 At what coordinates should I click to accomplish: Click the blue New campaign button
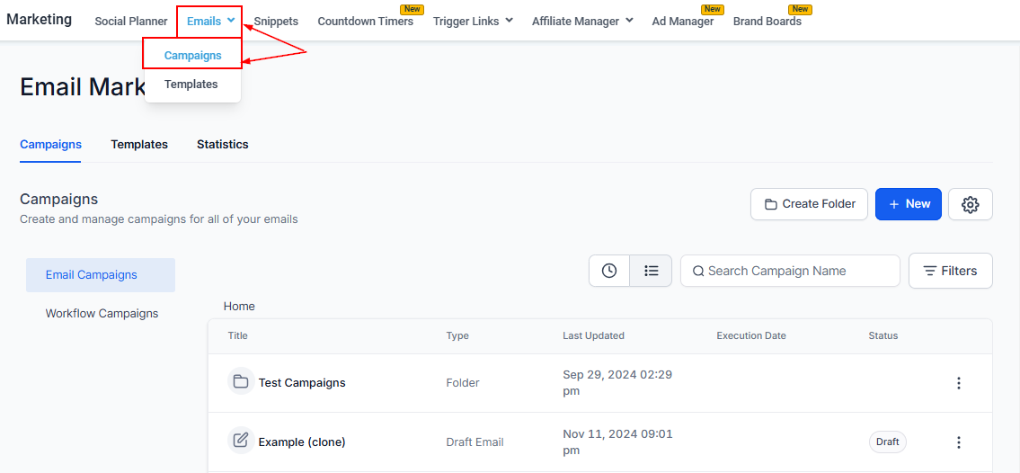[x=908, y=204]
